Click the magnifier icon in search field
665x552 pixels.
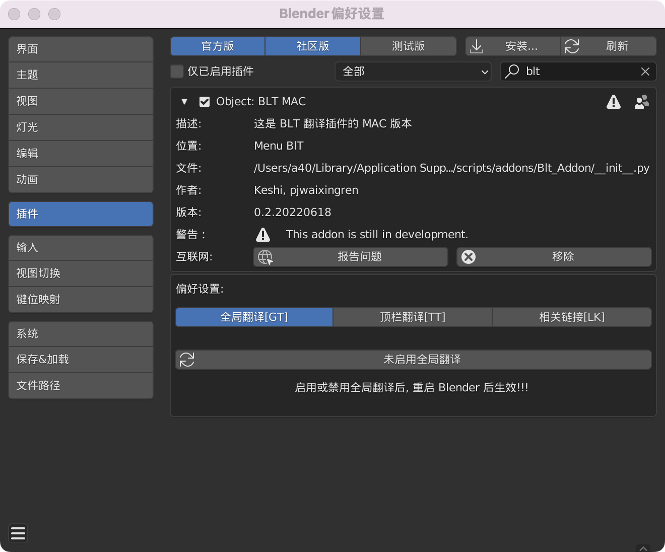pyautogui.click(x=512, y=71)
